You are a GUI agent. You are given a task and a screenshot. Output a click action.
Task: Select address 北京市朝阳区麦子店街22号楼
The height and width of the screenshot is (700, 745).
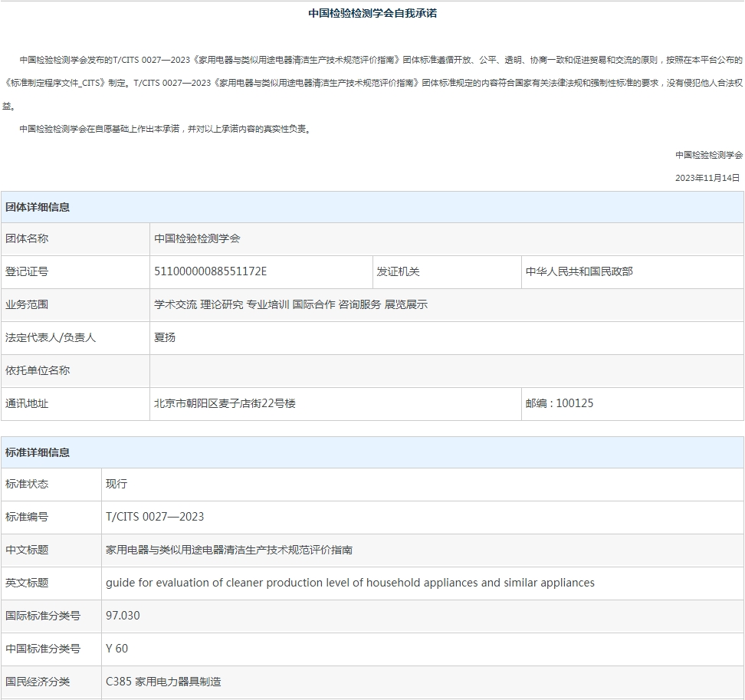[x=225, y=403]
